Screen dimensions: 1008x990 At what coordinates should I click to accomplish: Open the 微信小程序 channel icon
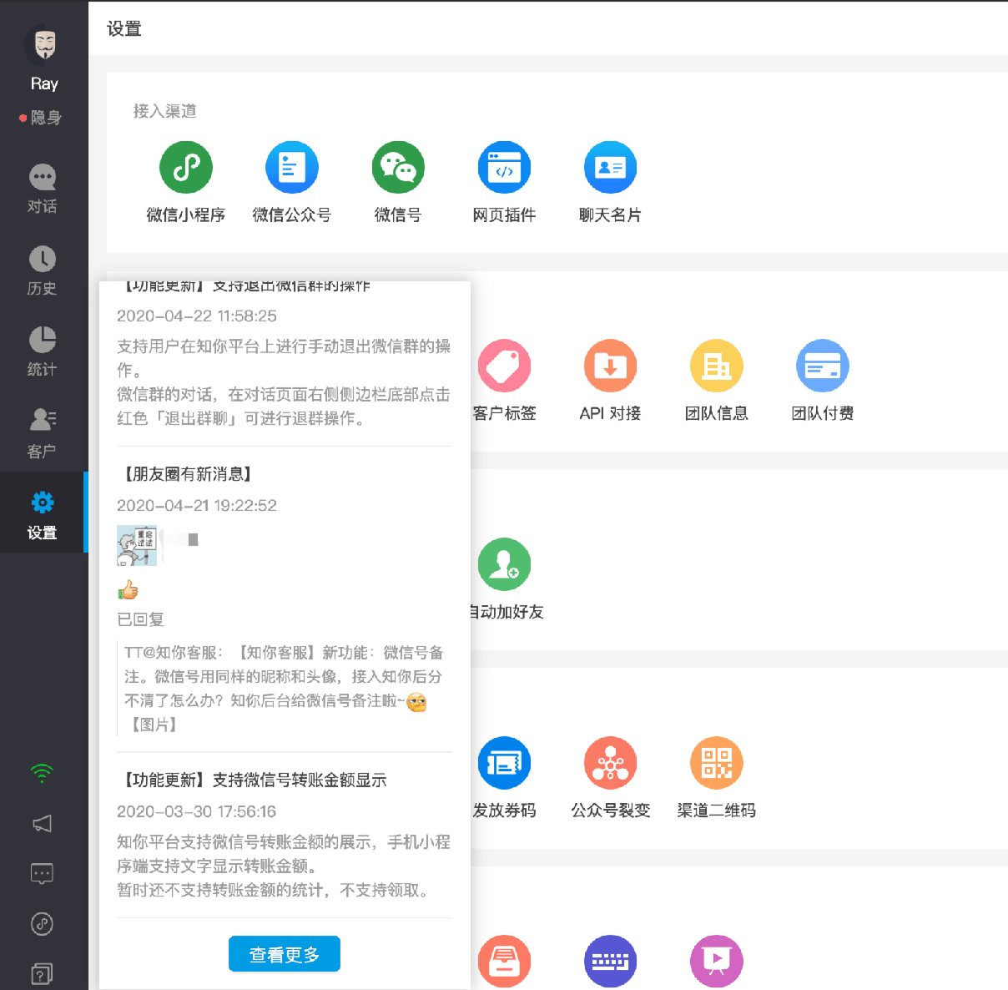point(186,168)
